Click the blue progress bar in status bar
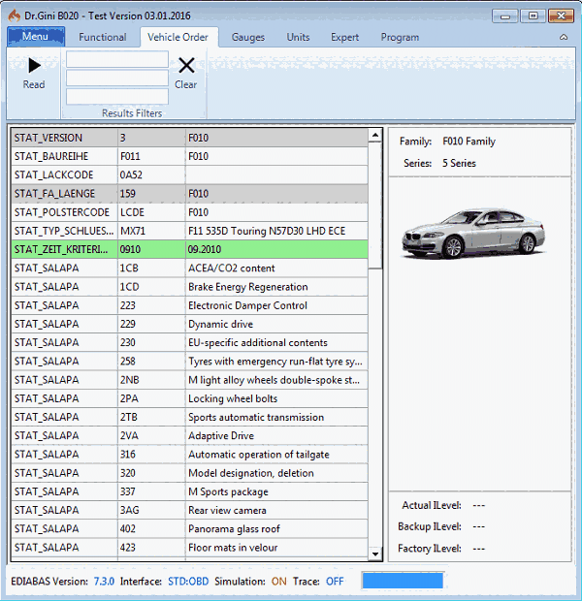582x601 pixels. (x=402, y=581)
